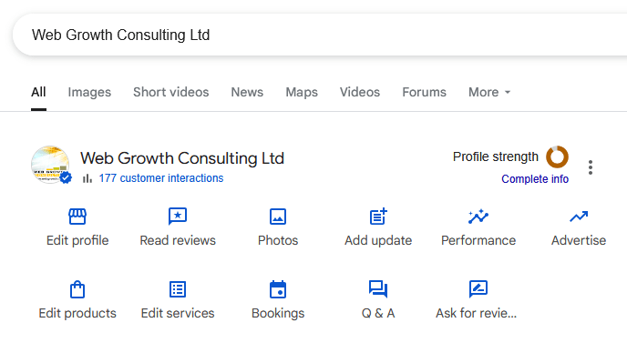Viewport: 627px width, 353px height.
Task: Click the Edit profile label
Action: (x=77, y=240)
